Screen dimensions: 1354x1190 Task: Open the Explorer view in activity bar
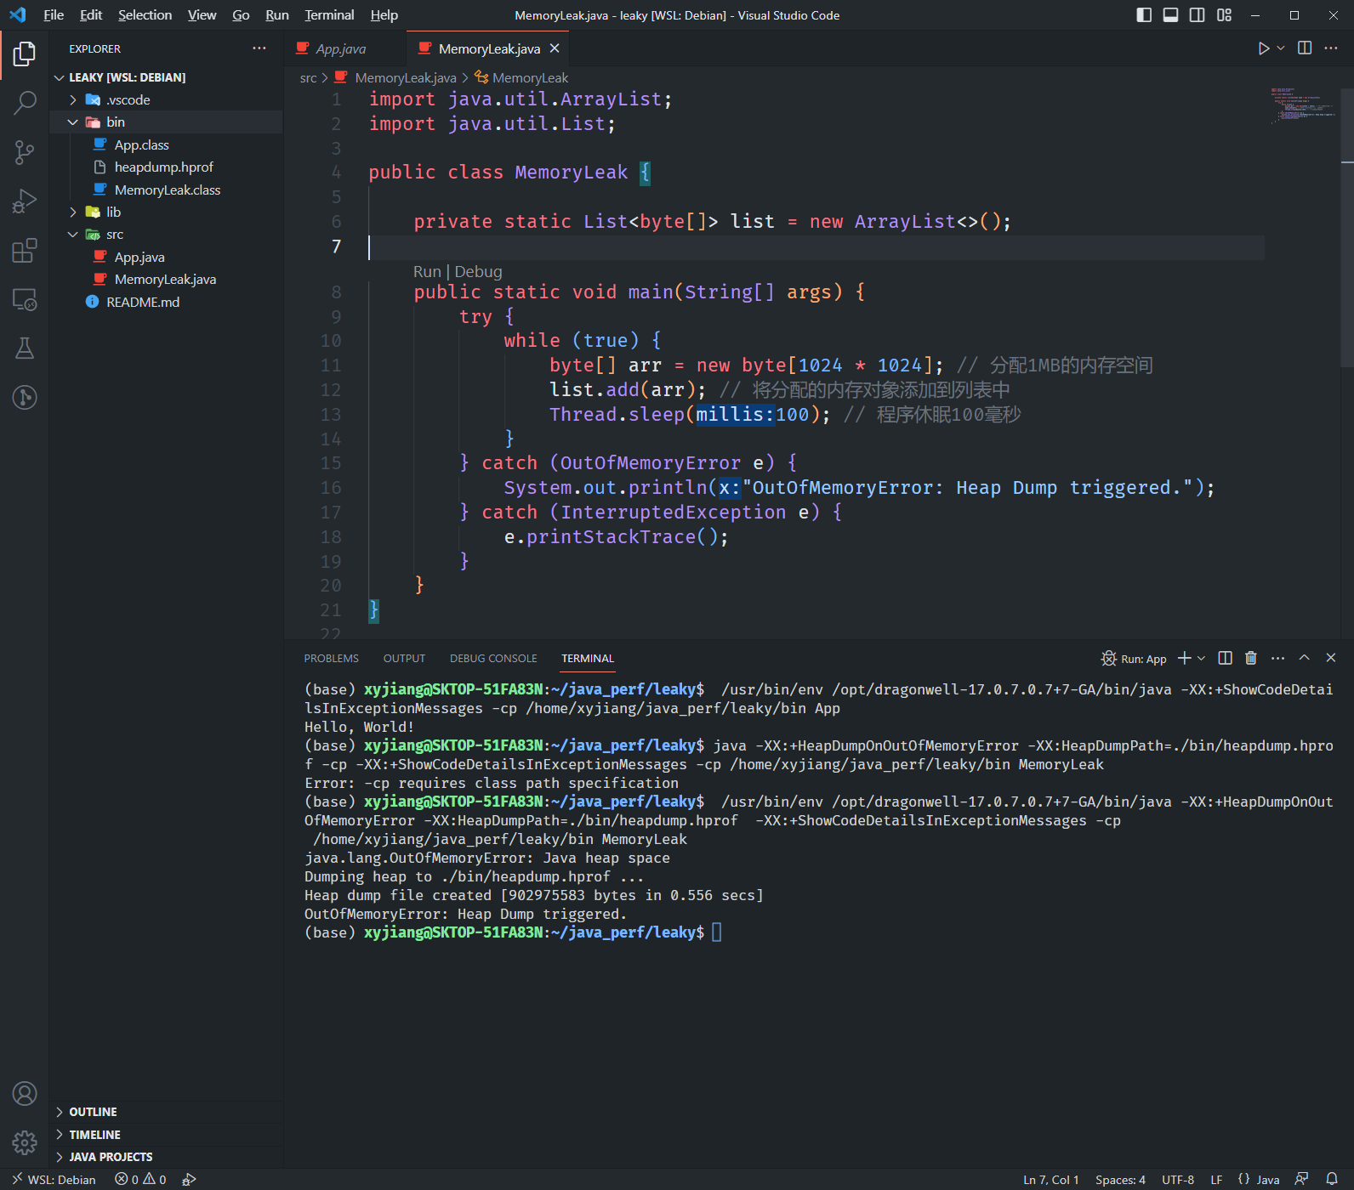click(25, 54)
